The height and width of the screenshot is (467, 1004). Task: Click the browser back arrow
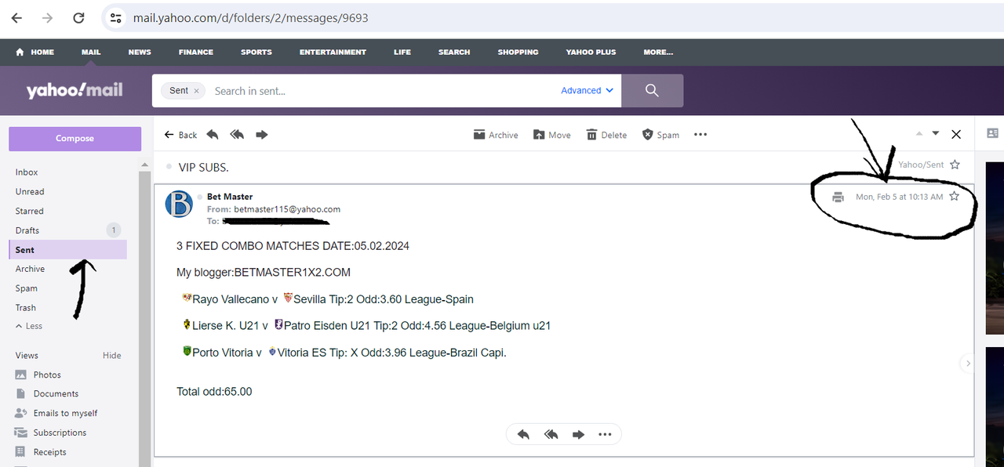pos(17,17)
